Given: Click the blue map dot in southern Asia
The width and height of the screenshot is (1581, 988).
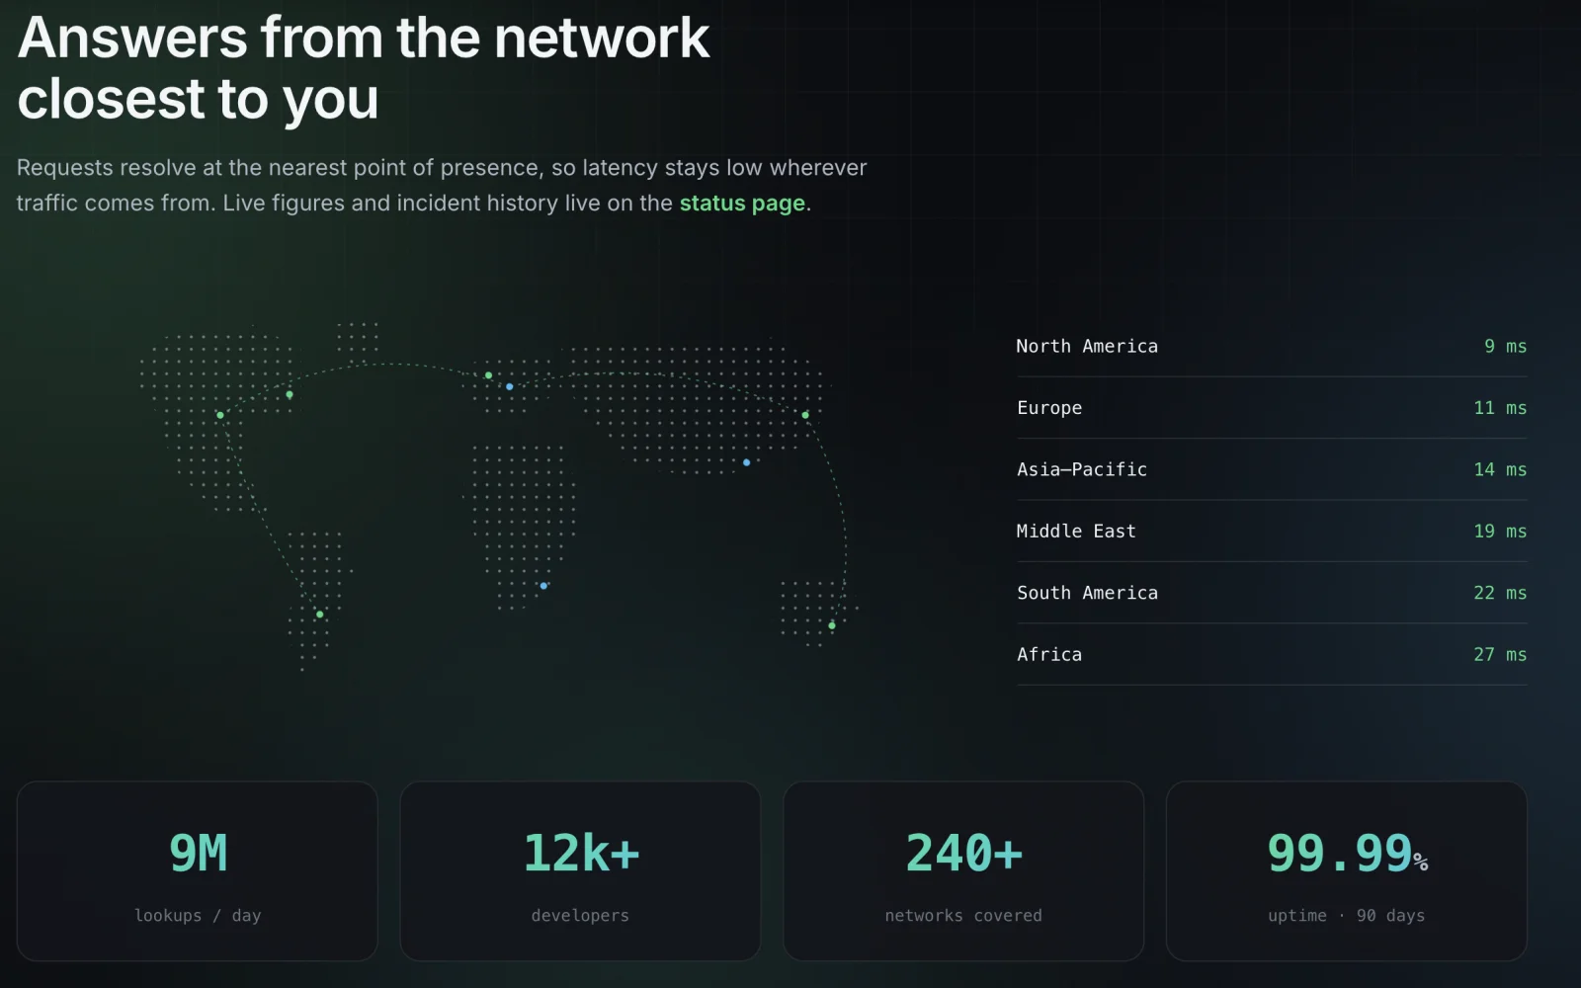Looking at the screenshot, I should coord(747,462).
